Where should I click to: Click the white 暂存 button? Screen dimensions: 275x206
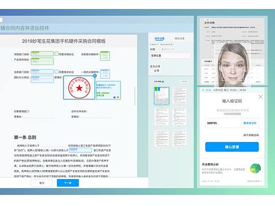[x=42, y=183]
